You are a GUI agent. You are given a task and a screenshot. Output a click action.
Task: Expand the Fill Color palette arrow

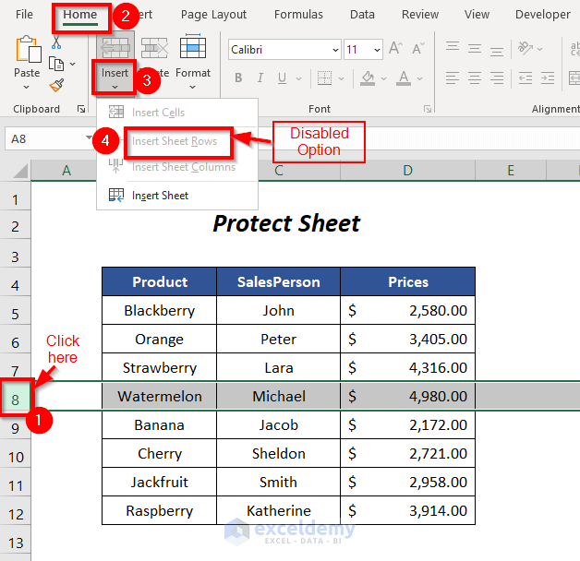point(383,78)
